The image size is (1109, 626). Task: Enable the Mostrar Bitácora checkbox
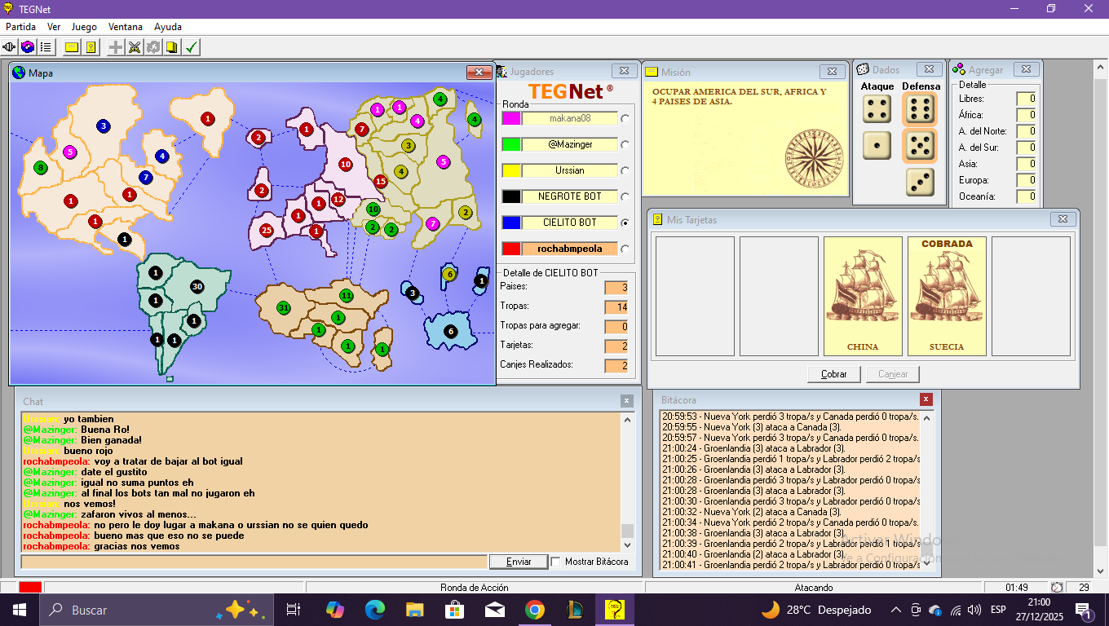[556, 562]
